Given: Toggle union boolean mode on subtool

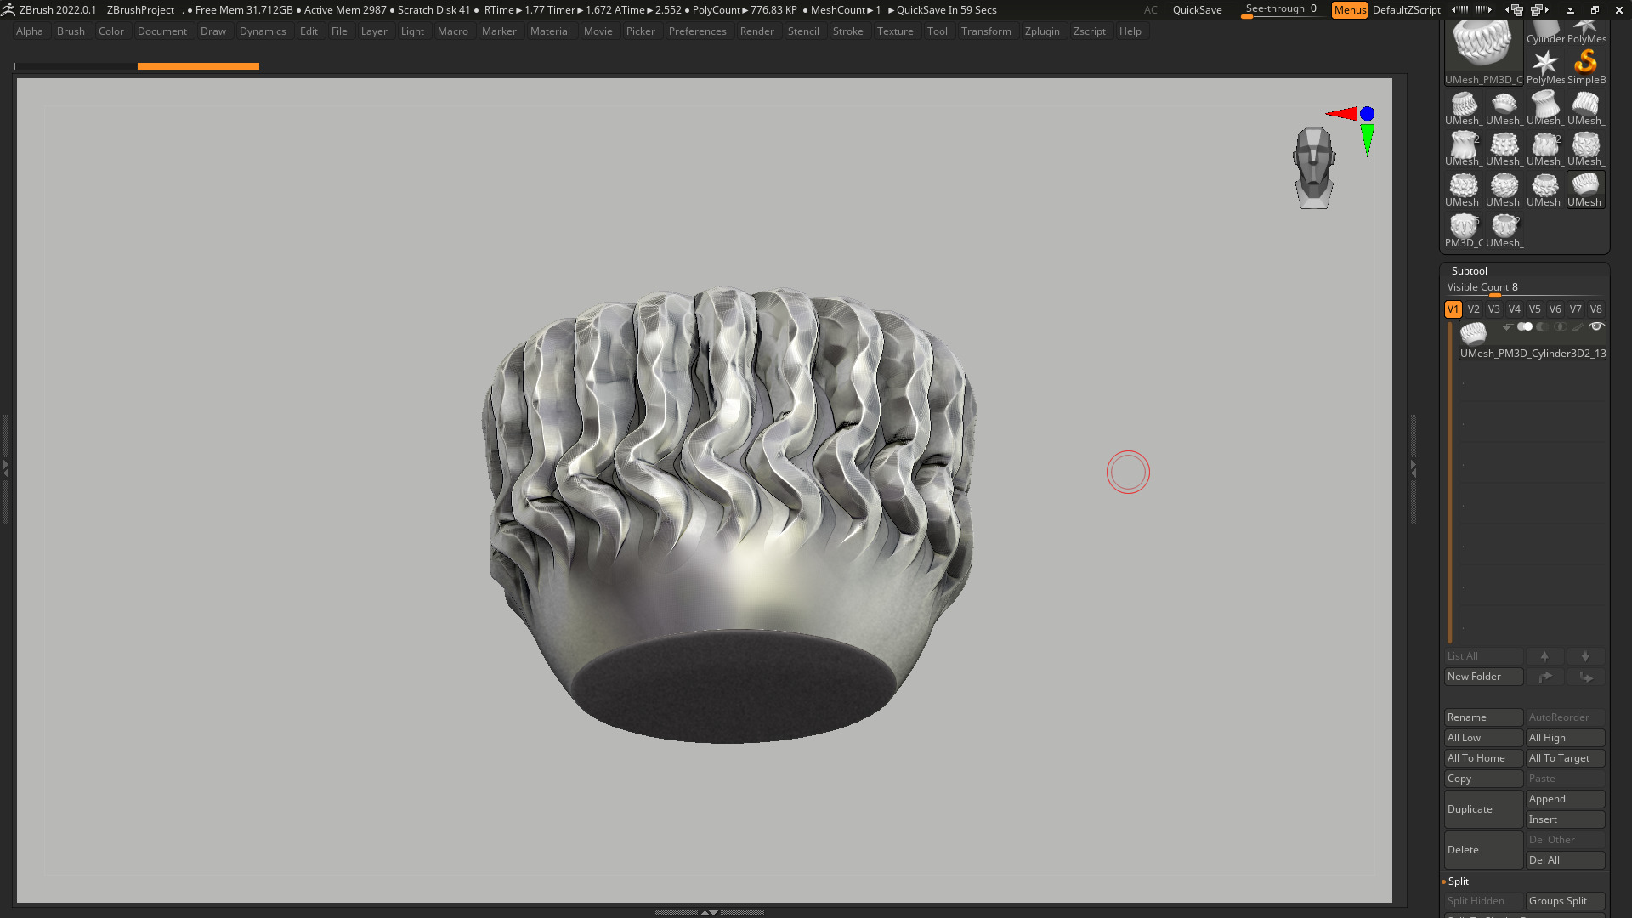Looking at the screenshot, I should pos(1525,326).
